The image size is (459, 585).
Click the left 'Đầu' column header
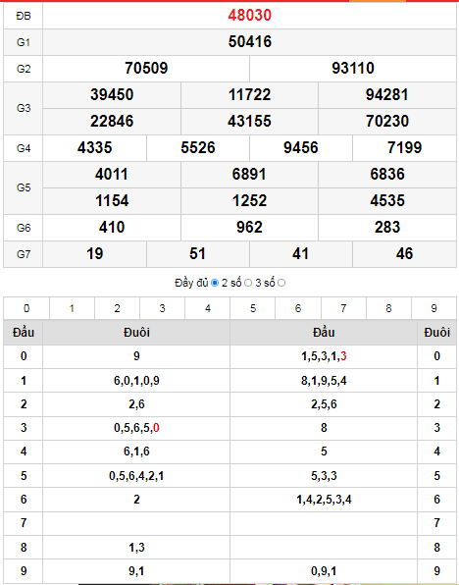click(x=24, y=332)
